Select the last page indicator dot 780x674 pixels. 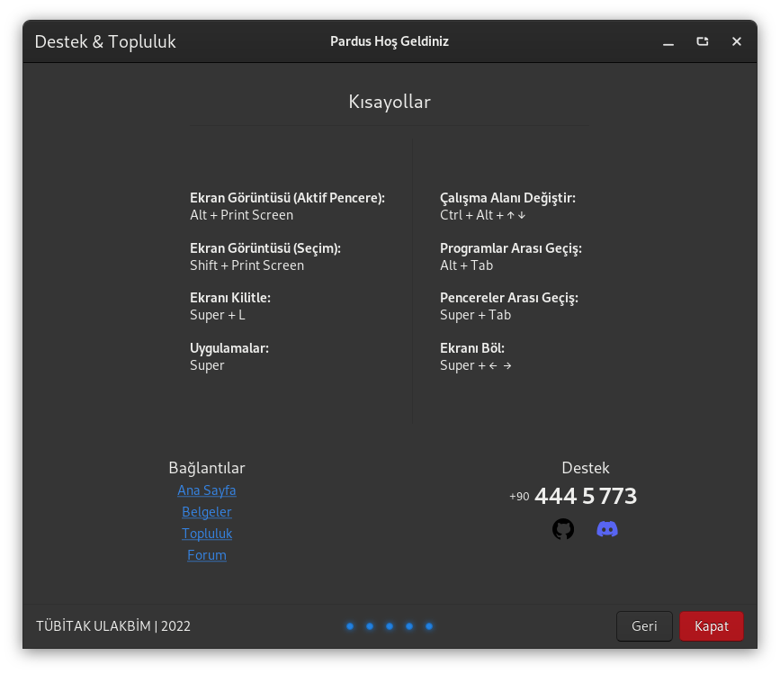pos(429,626)
